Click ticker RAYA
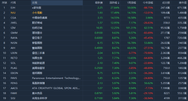 pos(14,38)
